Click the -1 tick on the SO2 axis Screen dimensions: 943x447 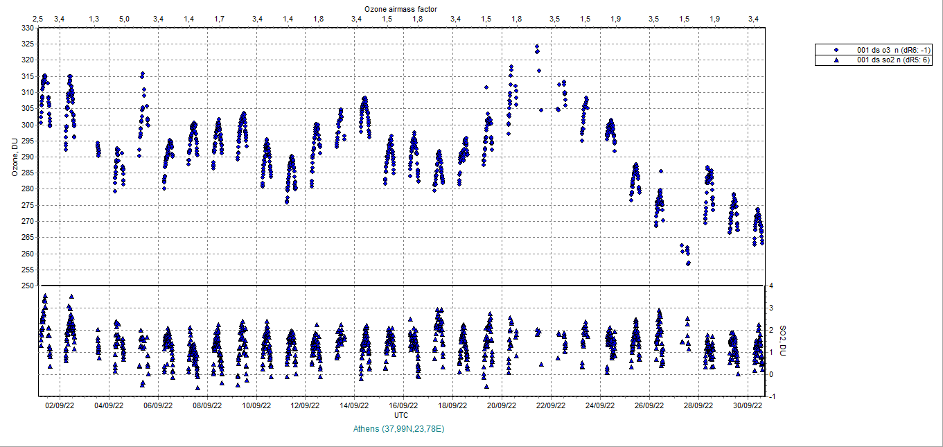771,397
